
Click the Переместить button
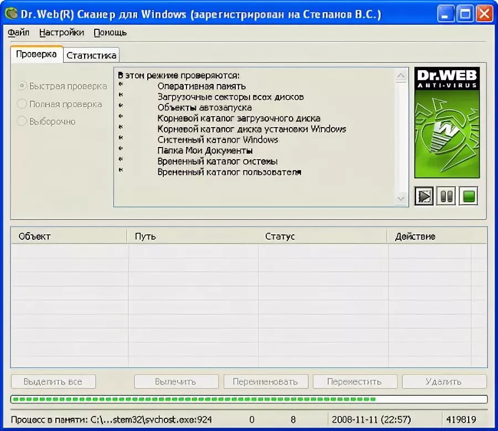pyautogui.click(x=355, y=381)
